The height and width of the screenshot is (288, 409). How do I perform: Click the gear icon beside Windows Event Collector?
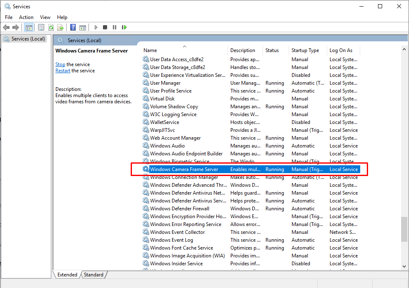[x=146, y=232]
